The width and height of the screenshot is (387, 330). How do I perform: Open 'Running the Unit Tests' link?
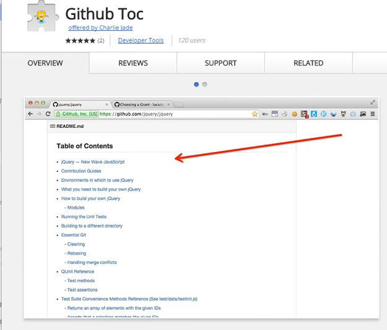click(x=84, y=216)
